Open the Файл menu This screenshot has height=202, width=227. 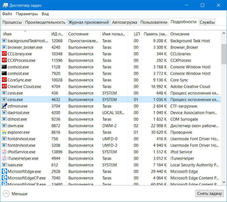(7, 14)
